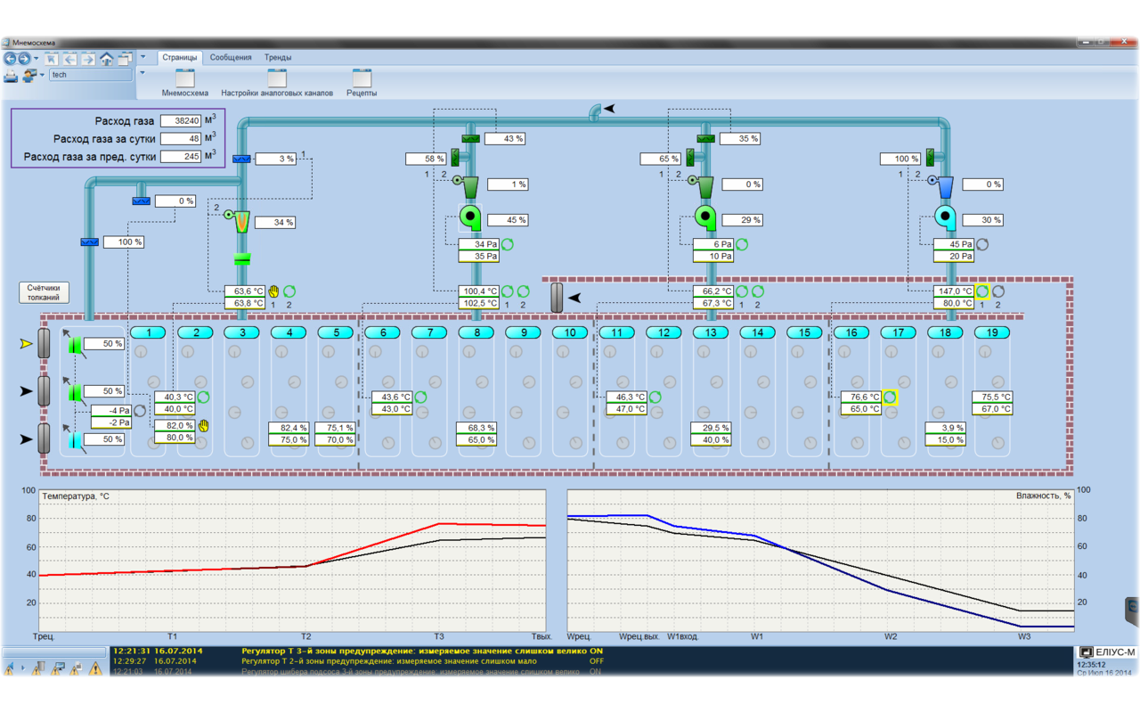Click the green fan icon showing 45 %
The width and height of the screenshot is (1140, 713).
pyautogui.click(x=470, y=218)
